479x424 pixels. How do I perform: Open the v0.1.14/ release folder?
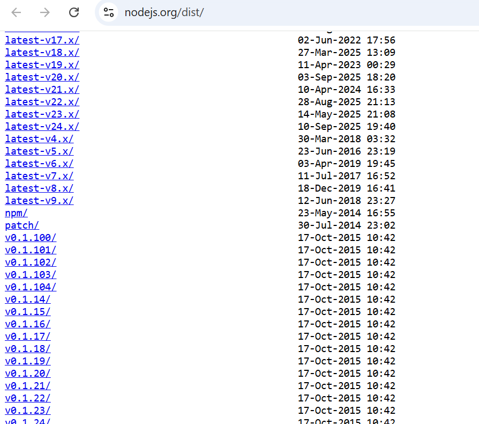[x=28, y=299]
